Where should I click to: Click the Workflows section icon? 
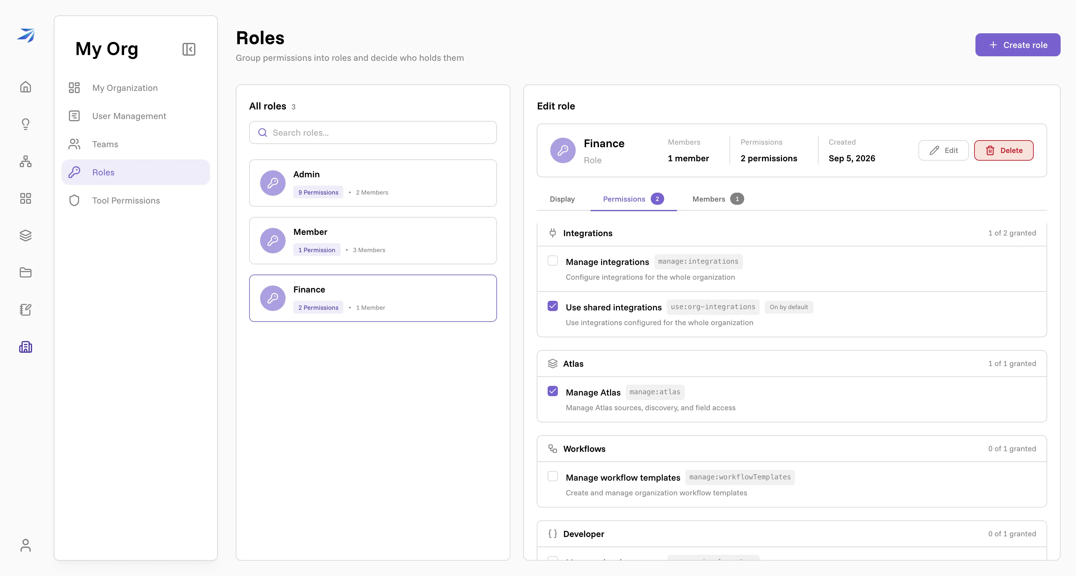(553, 449)
